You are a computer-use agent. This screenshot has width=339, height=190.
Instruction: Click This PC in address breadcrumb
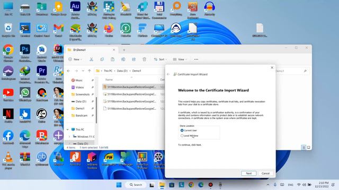click(108, 71)
